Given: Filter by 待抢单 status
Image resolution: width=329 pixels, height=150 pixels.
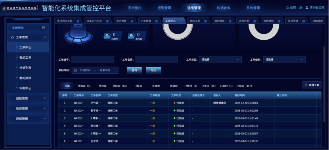Looking at the screenshot, I should click(x=103, y=86).
